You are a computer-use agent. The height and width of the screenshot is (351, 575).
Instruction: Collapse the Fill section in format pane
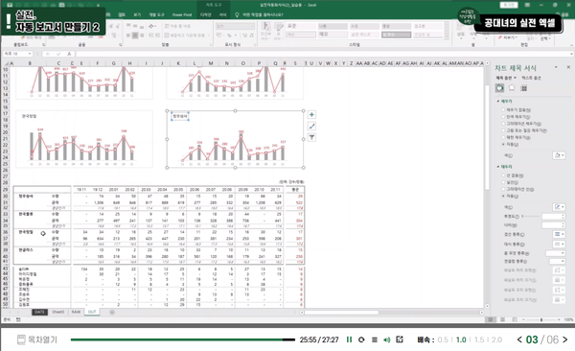(505, 101)
